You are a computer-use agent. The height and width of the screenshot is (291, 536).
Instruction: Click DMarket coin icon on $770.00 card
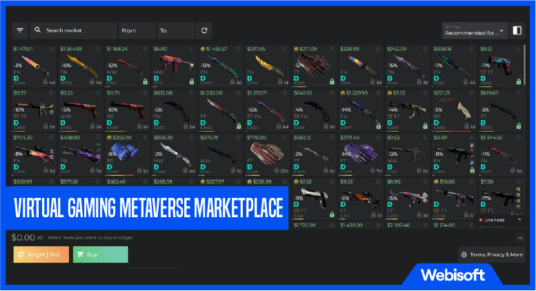pyautogui.click(x=250, y=167)
